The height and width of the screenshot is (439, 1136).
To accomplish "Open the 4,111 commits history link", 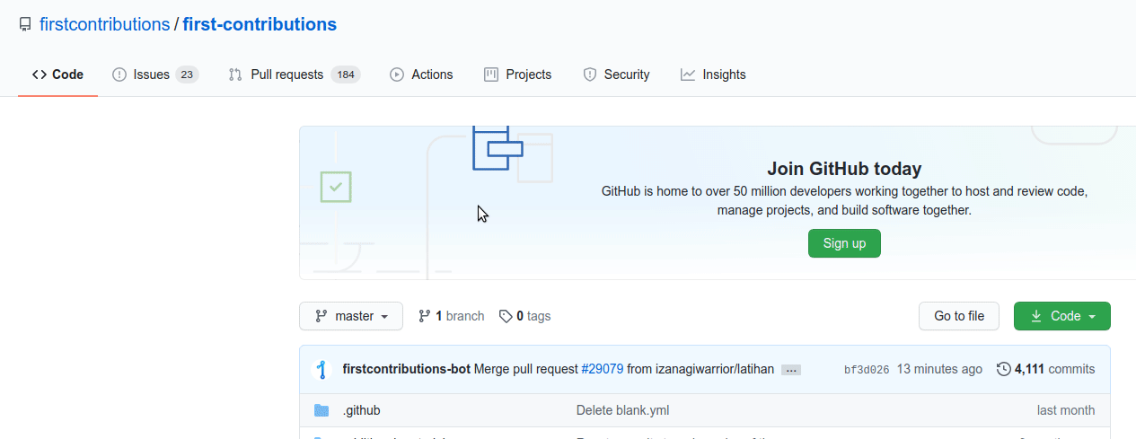I will tap(1046, 369).
